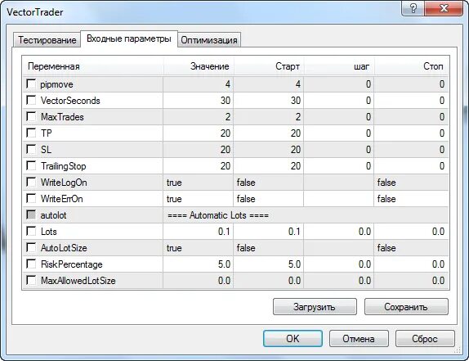
Task: Click the Загрузить button
Action: pos(315,306)
